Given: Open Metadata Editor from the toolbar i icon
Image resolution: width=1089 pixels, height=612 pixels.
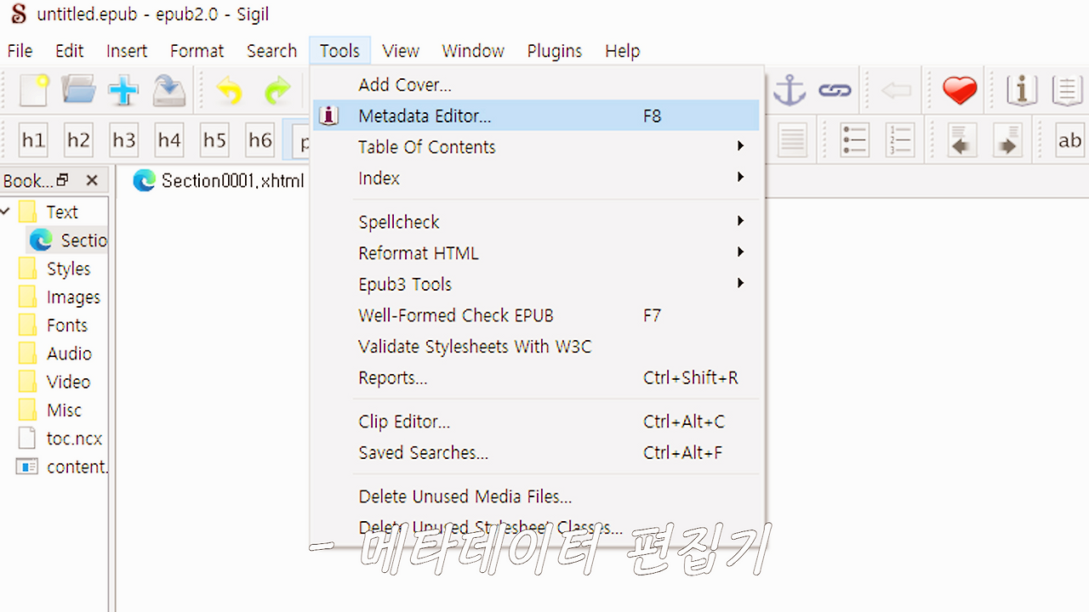Looking at the screenshot, I should pos(1022,89).
